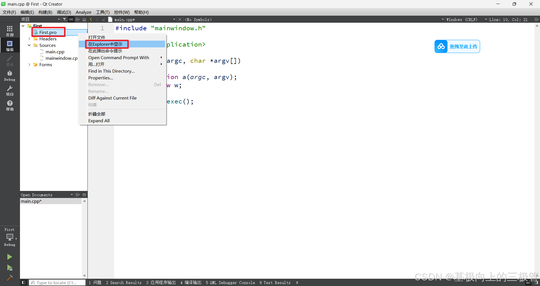Viewport: 540px width, 286px height.
Task: Start debugging with the play-bug button
Action: [10, 268]
